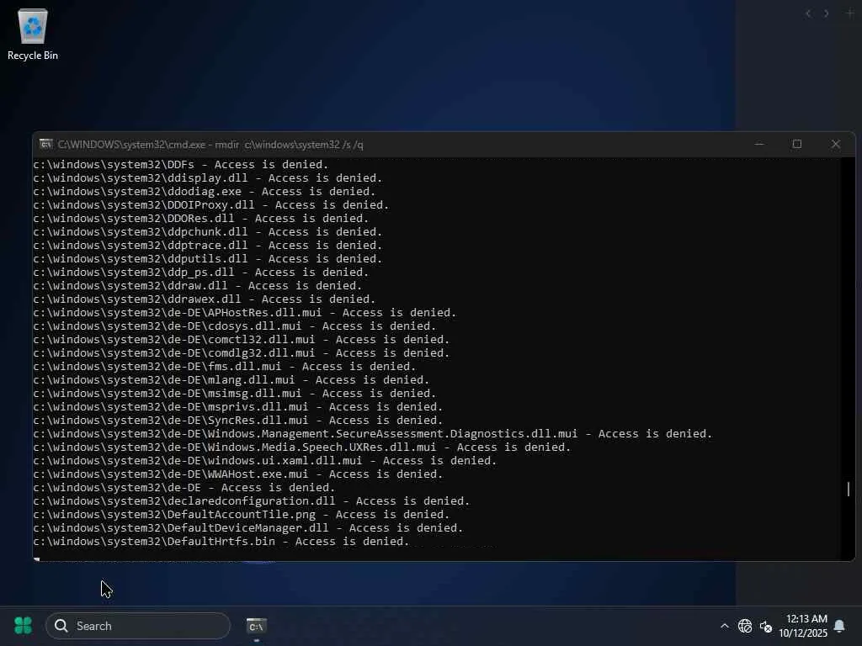Click the SecureAssessment.Diagnostics.dll.mui line
The width and height of the screenshot is (862, 646).
click(373, 433)
